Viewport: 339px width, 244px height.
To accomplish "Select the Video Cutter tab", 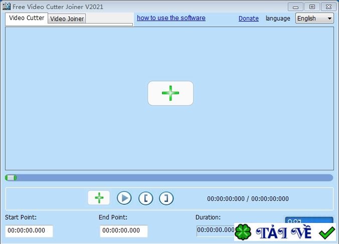I will [x=27, y=18].
